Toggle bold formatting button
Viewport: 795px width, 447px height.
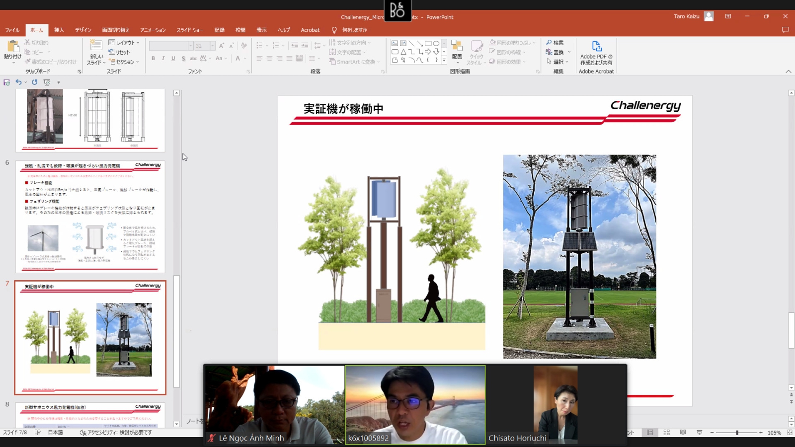click(x=153, y=59)
